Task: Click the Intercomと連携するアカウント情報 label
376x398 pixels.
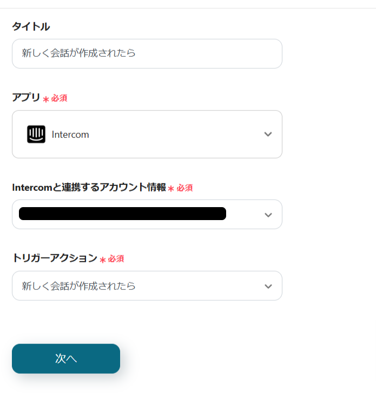Action: click(89, 188)
